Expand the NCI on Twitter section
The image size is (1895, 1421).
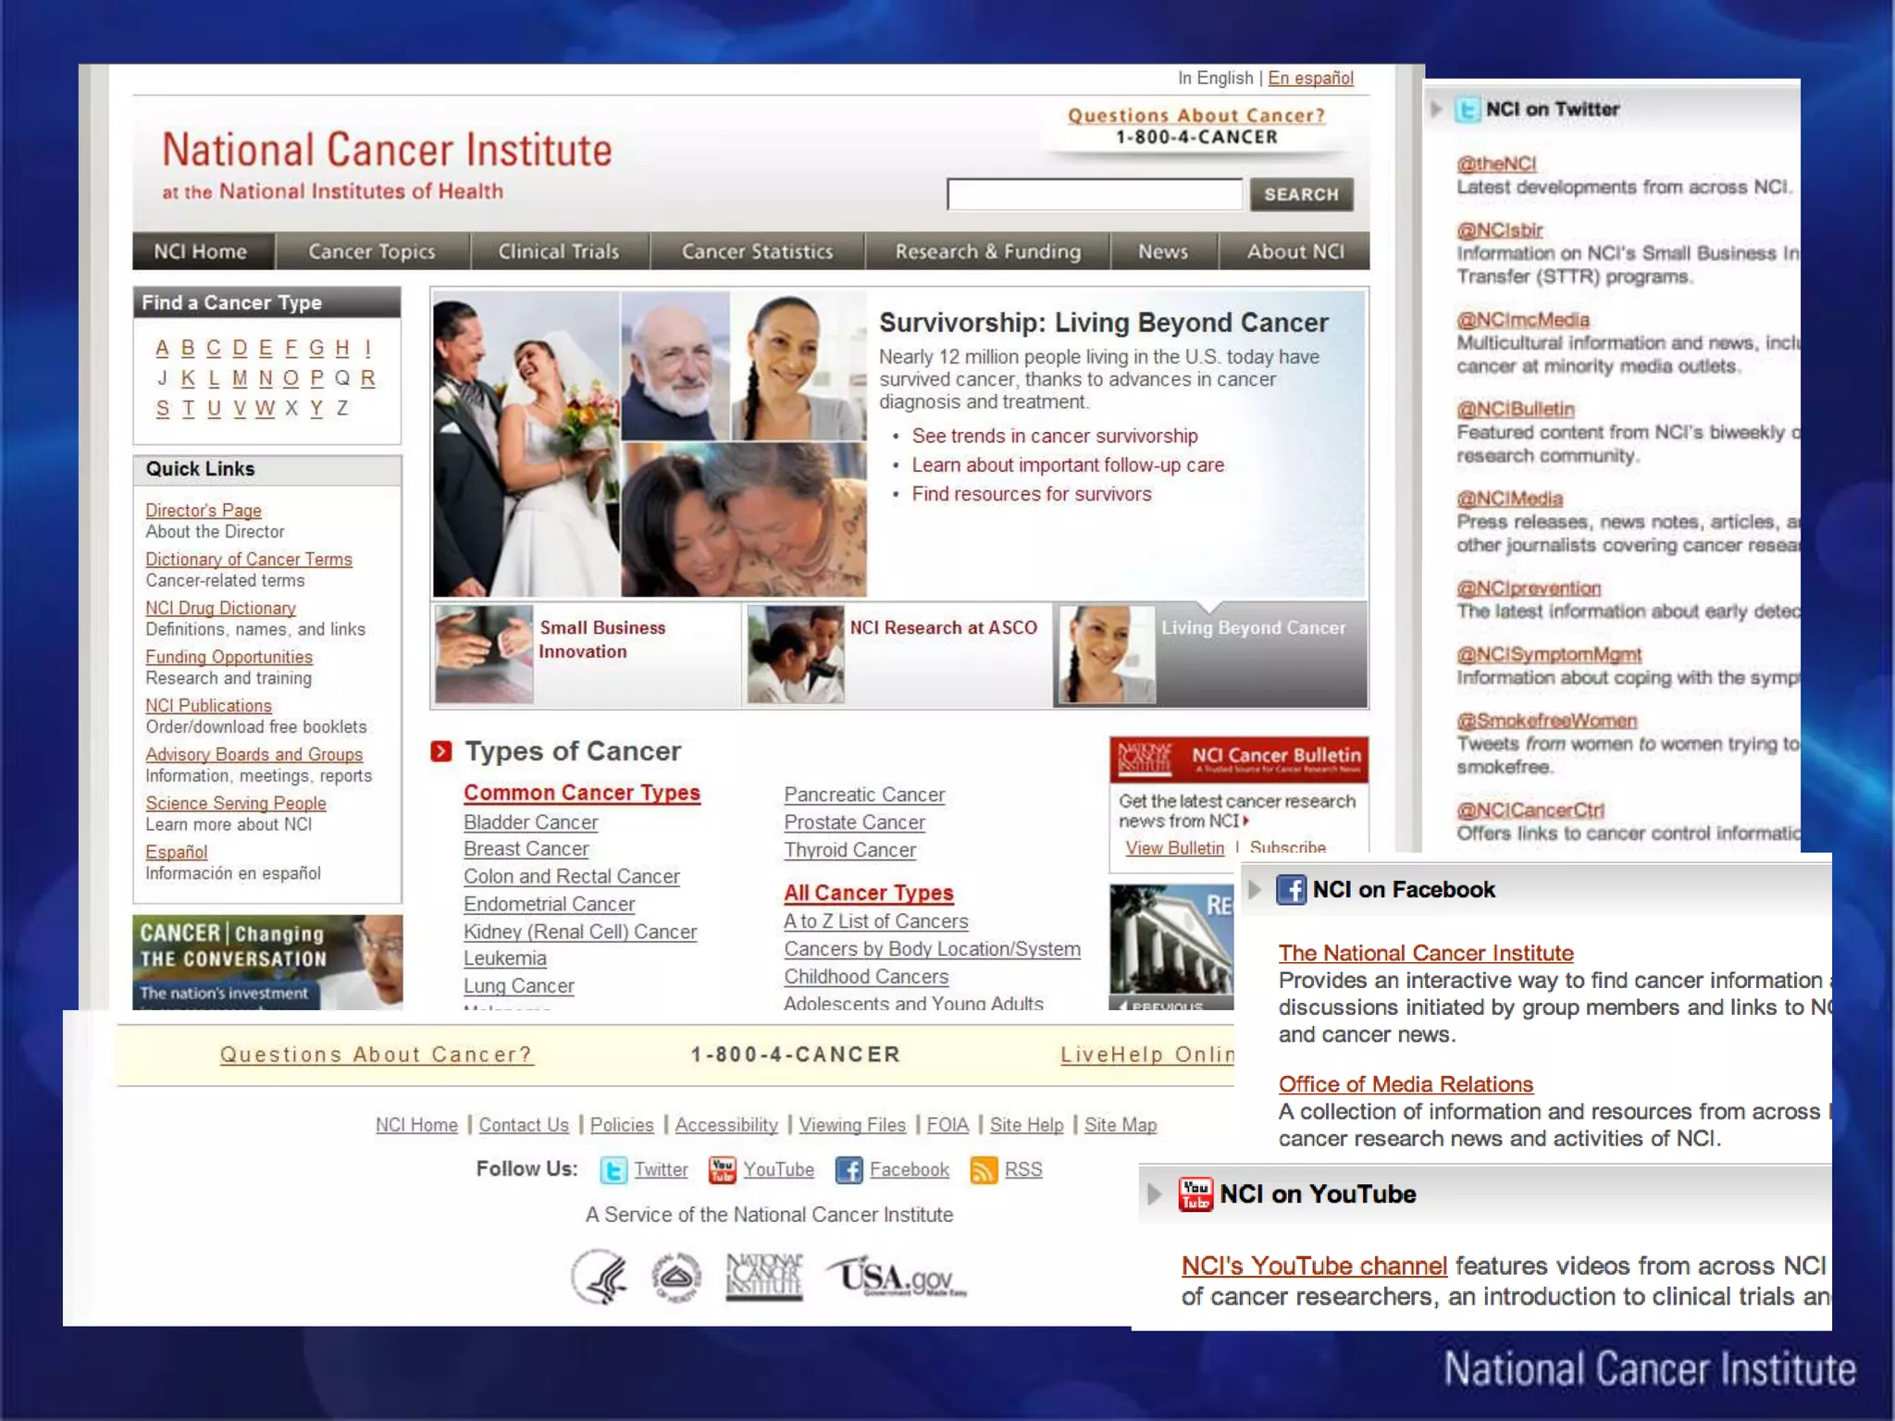point(1436,109)
